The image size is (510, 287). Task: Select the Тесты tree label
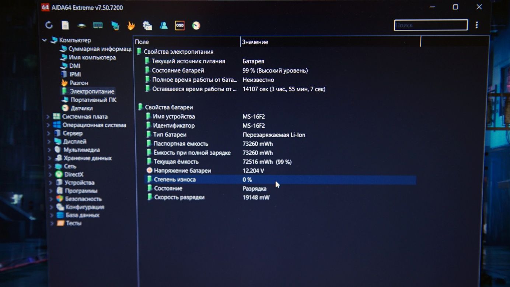(74, 223)
